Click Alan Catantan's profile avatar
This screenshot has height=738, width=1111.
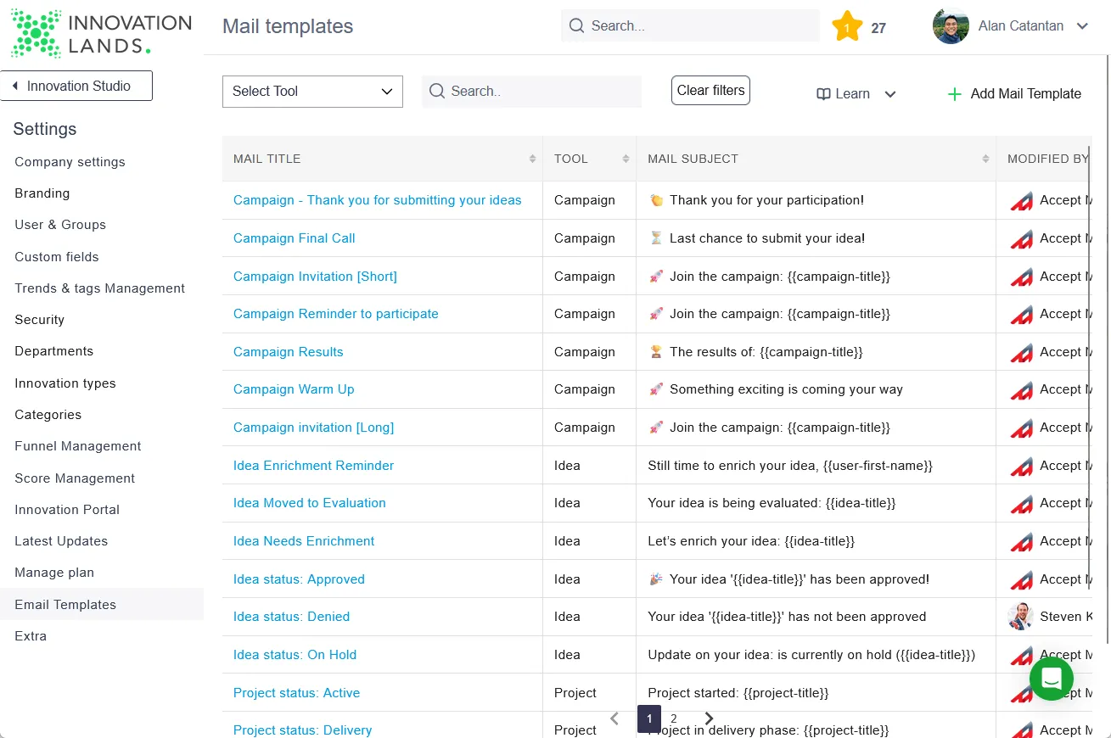click(951, 26)
